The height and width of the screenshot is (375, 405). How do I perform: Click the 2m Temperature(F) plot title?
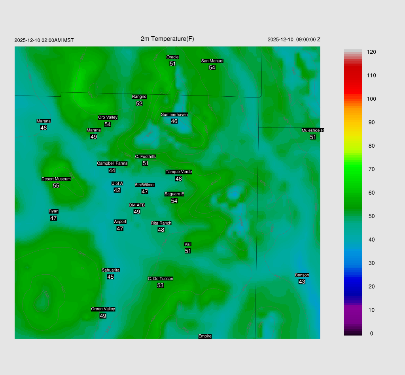point(167,39)
